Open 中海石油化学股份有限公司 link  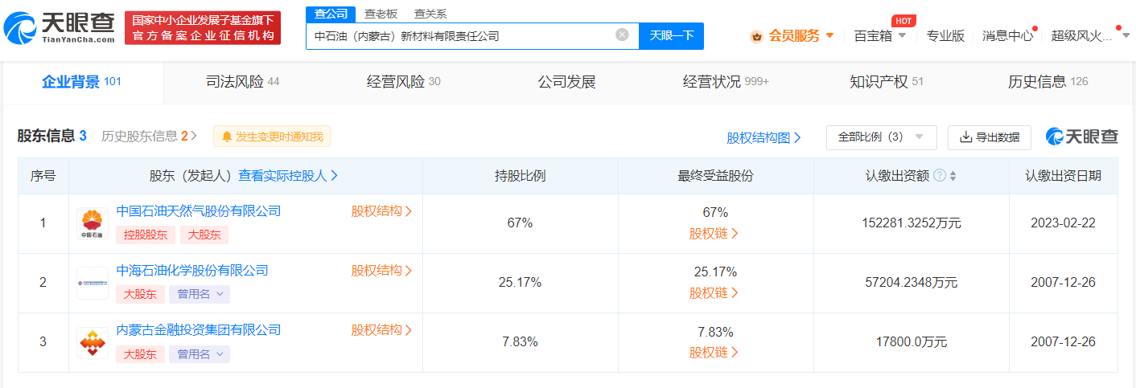(192, 271)
